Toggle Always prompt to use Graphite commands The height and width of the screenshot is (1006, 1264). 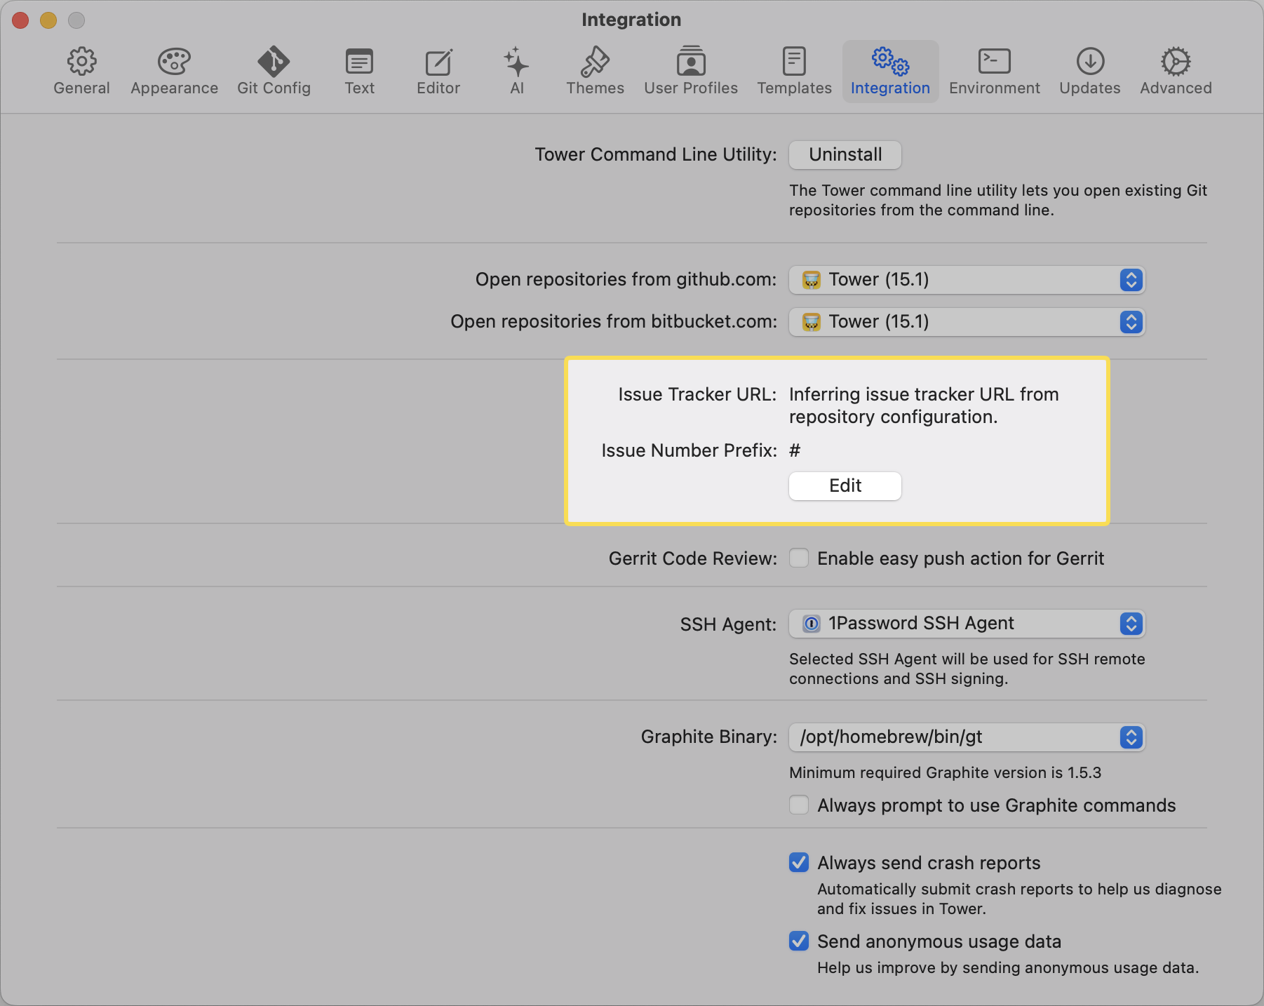pyautogui.click(x=799, y=805)
